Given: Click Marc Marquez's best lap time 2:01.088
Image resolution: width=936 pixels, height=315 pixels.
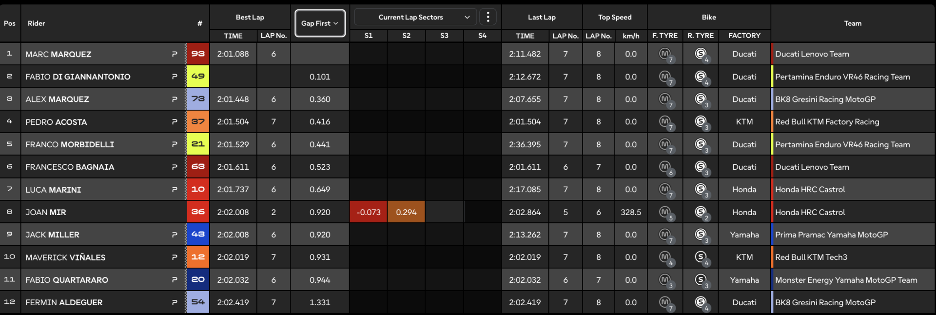Looking at the screenshot, I should coord(233,54).
